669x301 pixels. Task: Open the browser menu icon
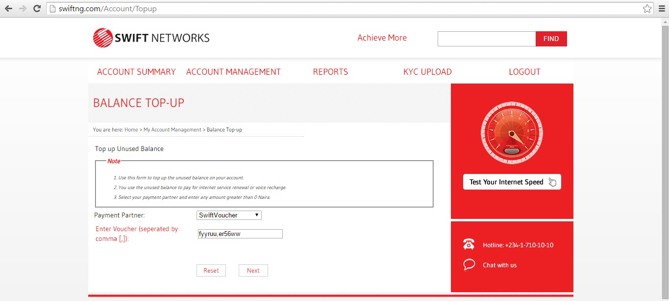663,8
